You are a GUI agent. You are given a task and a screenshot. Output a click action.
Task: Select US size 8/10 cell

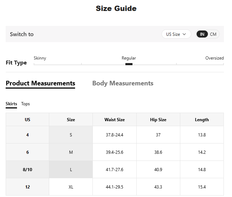coord(28,169)
